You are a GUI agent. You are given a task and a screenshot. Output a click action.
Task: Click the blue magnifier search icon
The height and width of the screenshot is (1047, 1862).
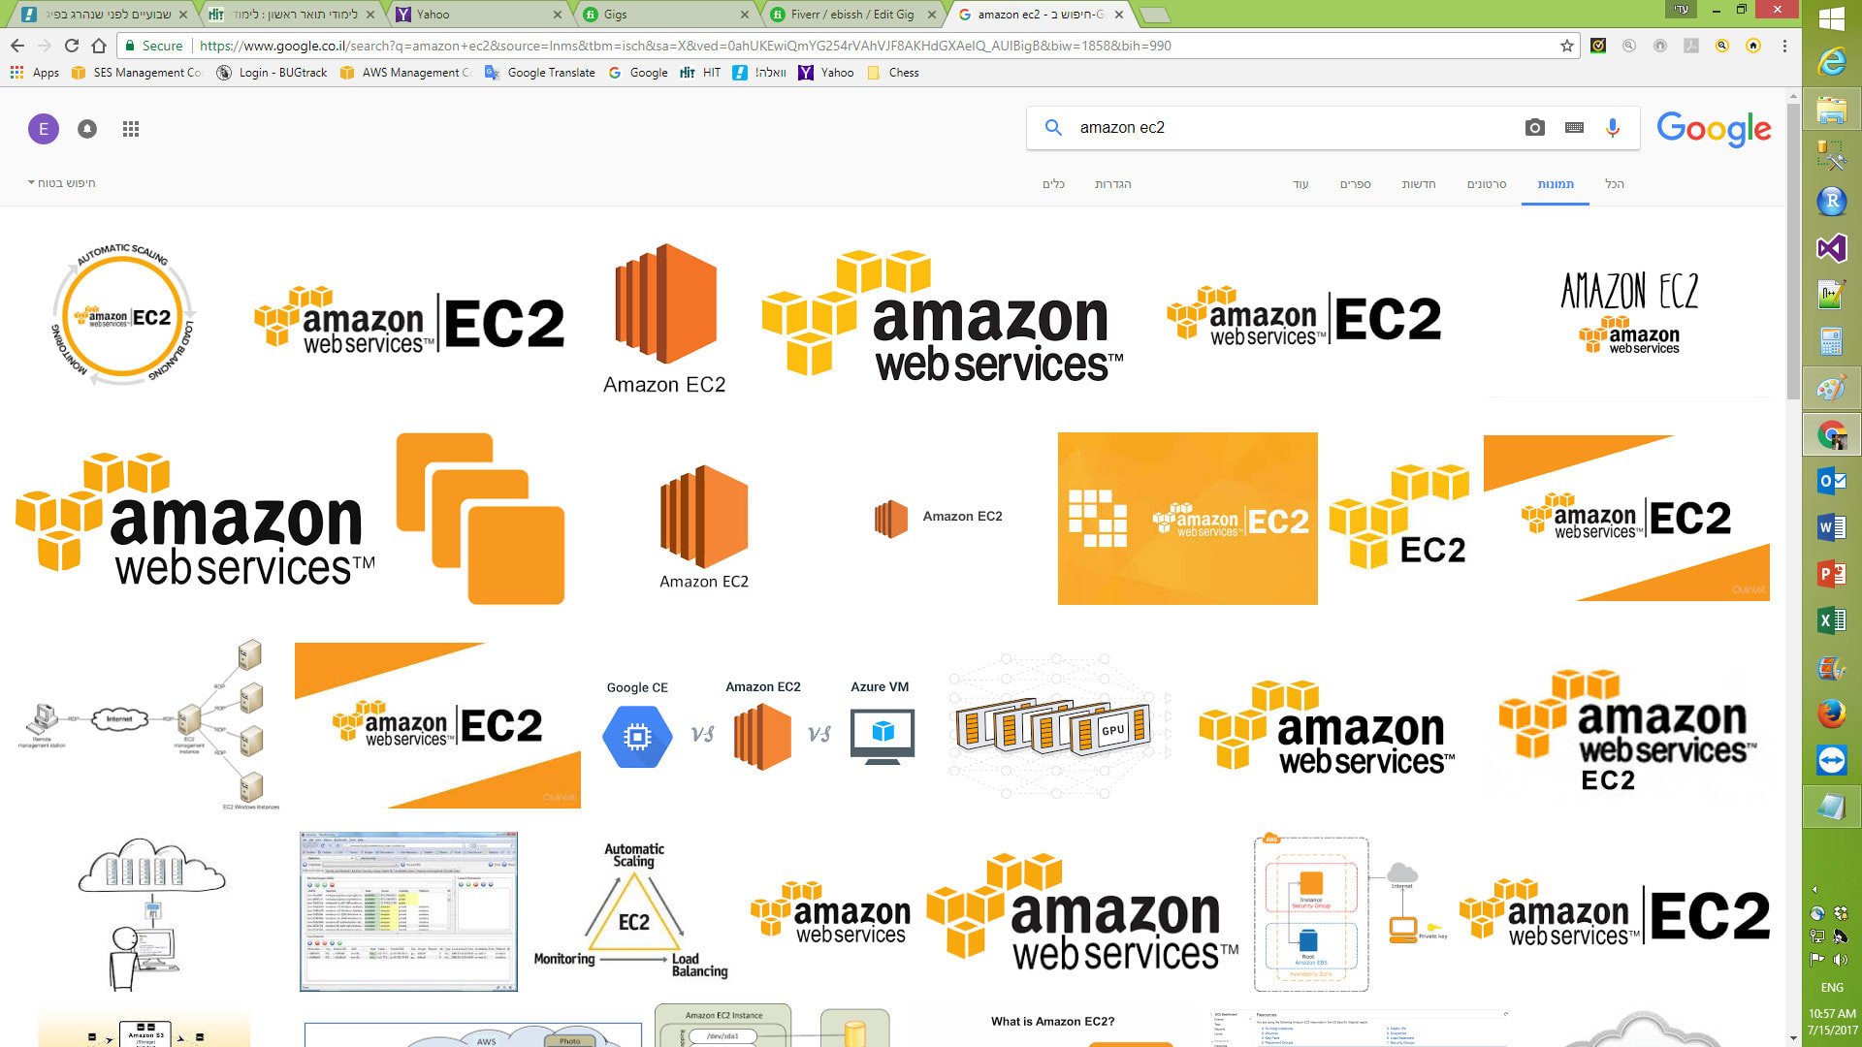1053,127
